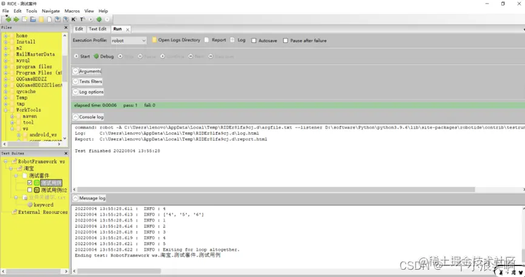Click the test icon beside 测试用例02
Image resolution: width=525 pixels, height=277 pixels.
pos(37,190)
